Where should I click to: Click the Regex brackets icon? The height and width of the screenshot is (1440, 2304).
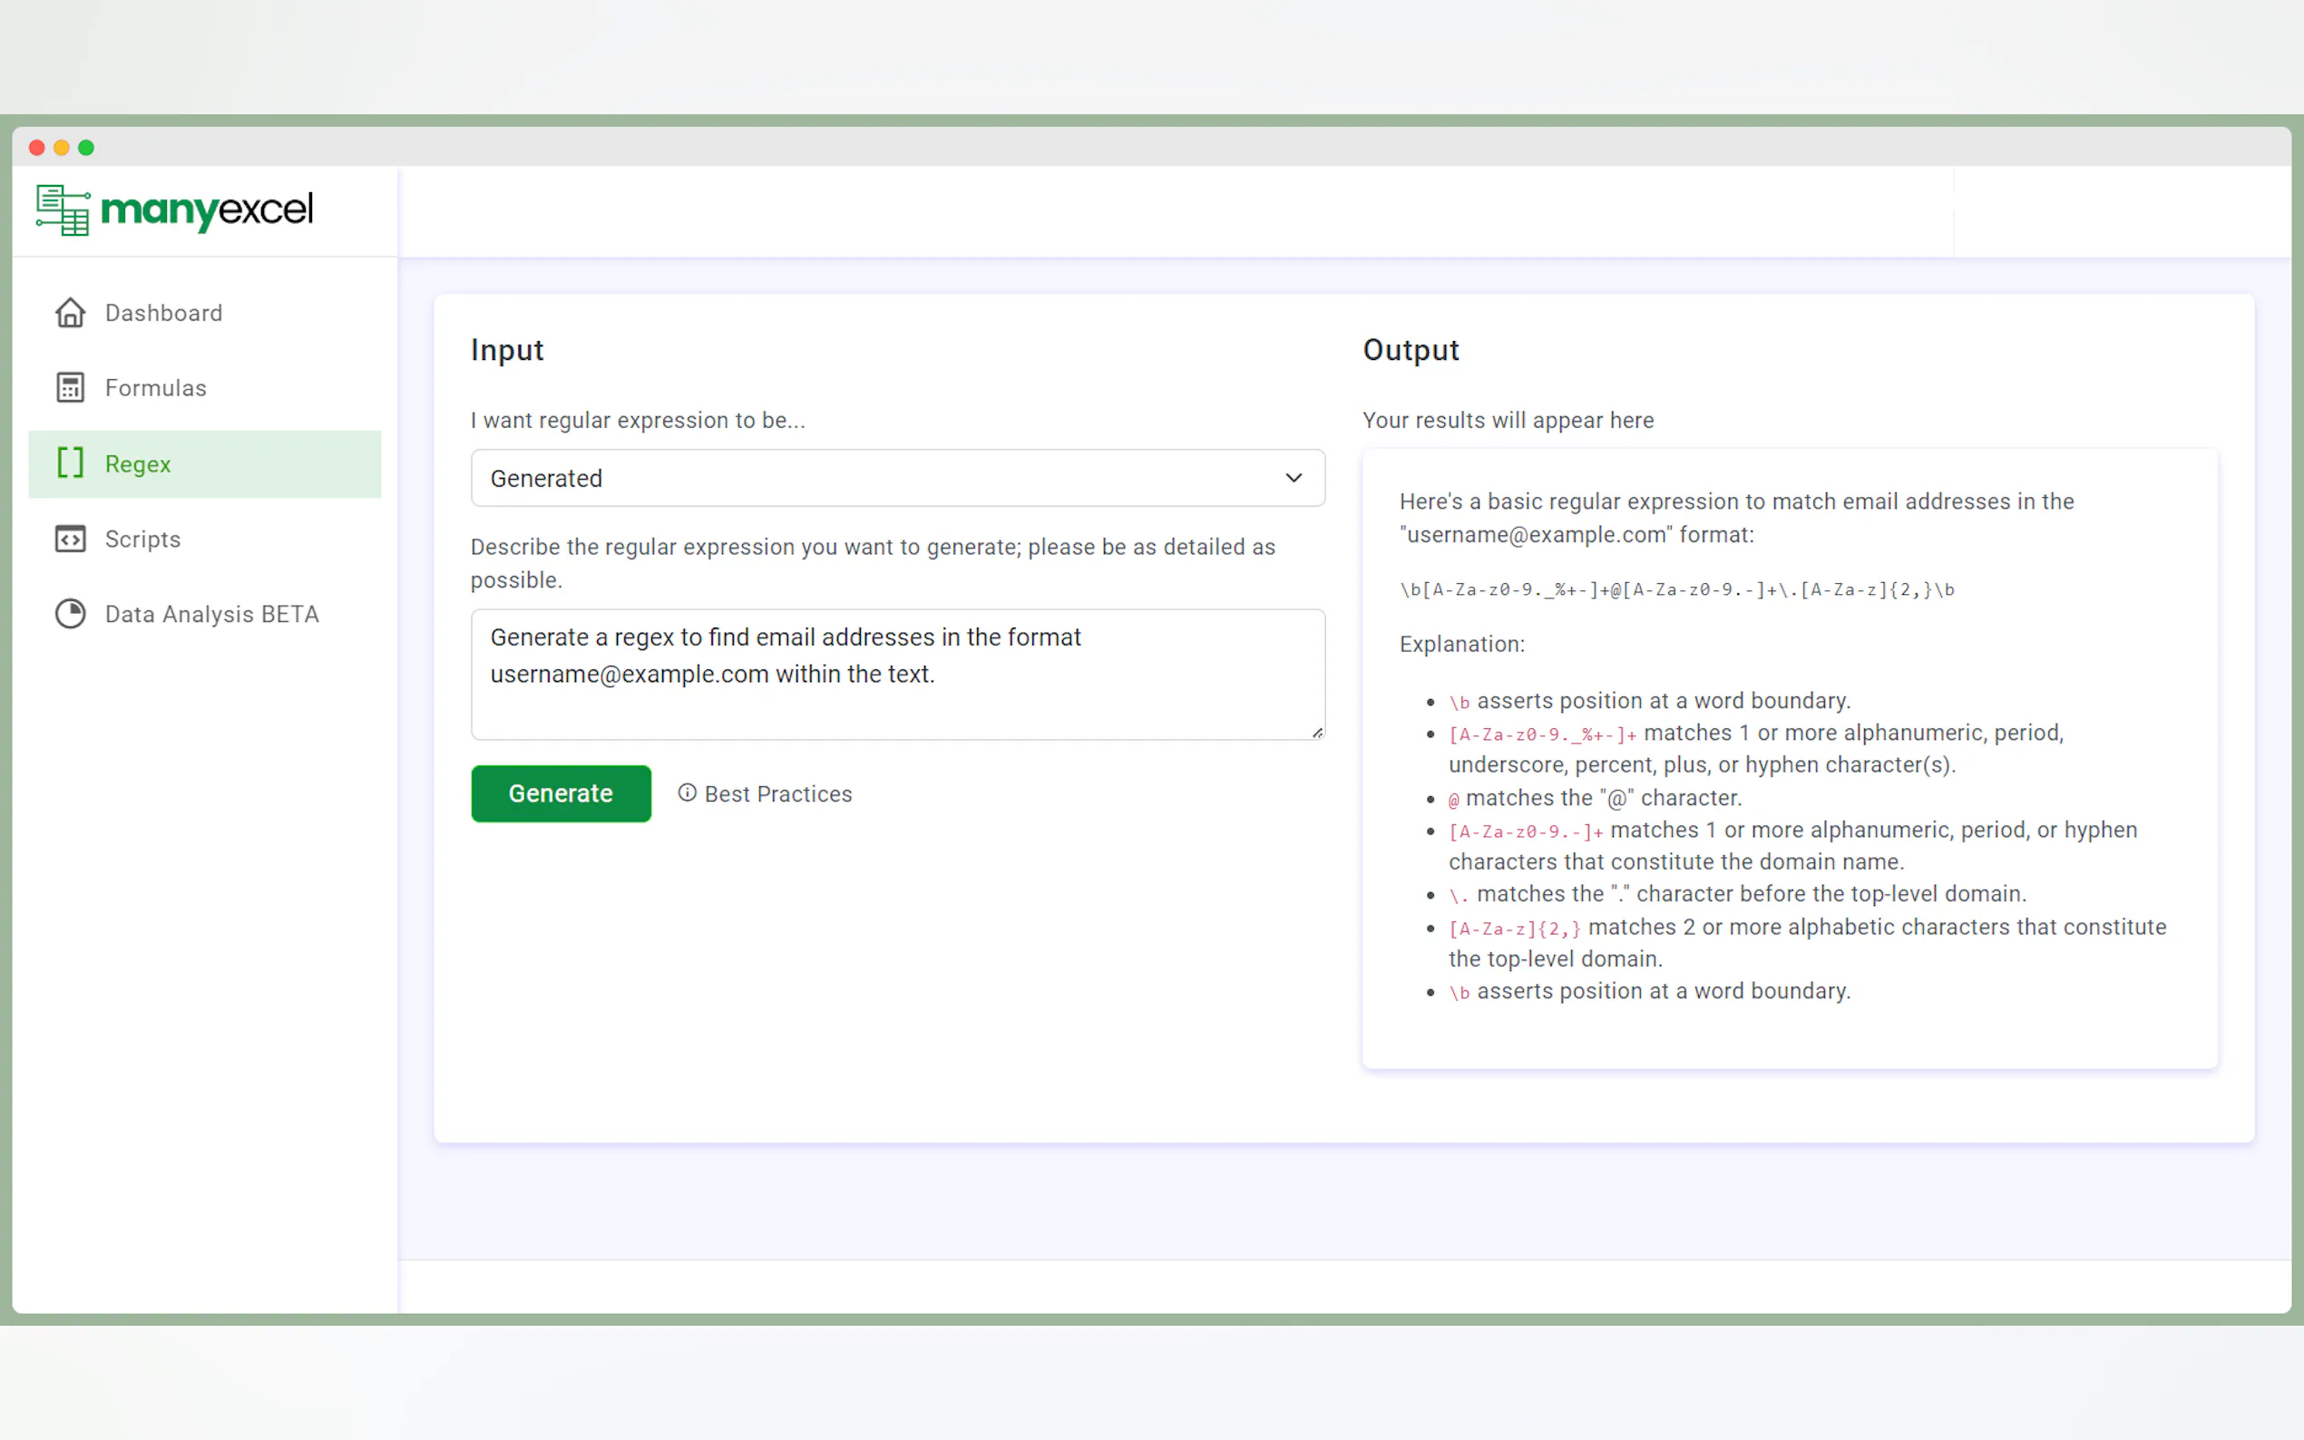coord(70,463)
